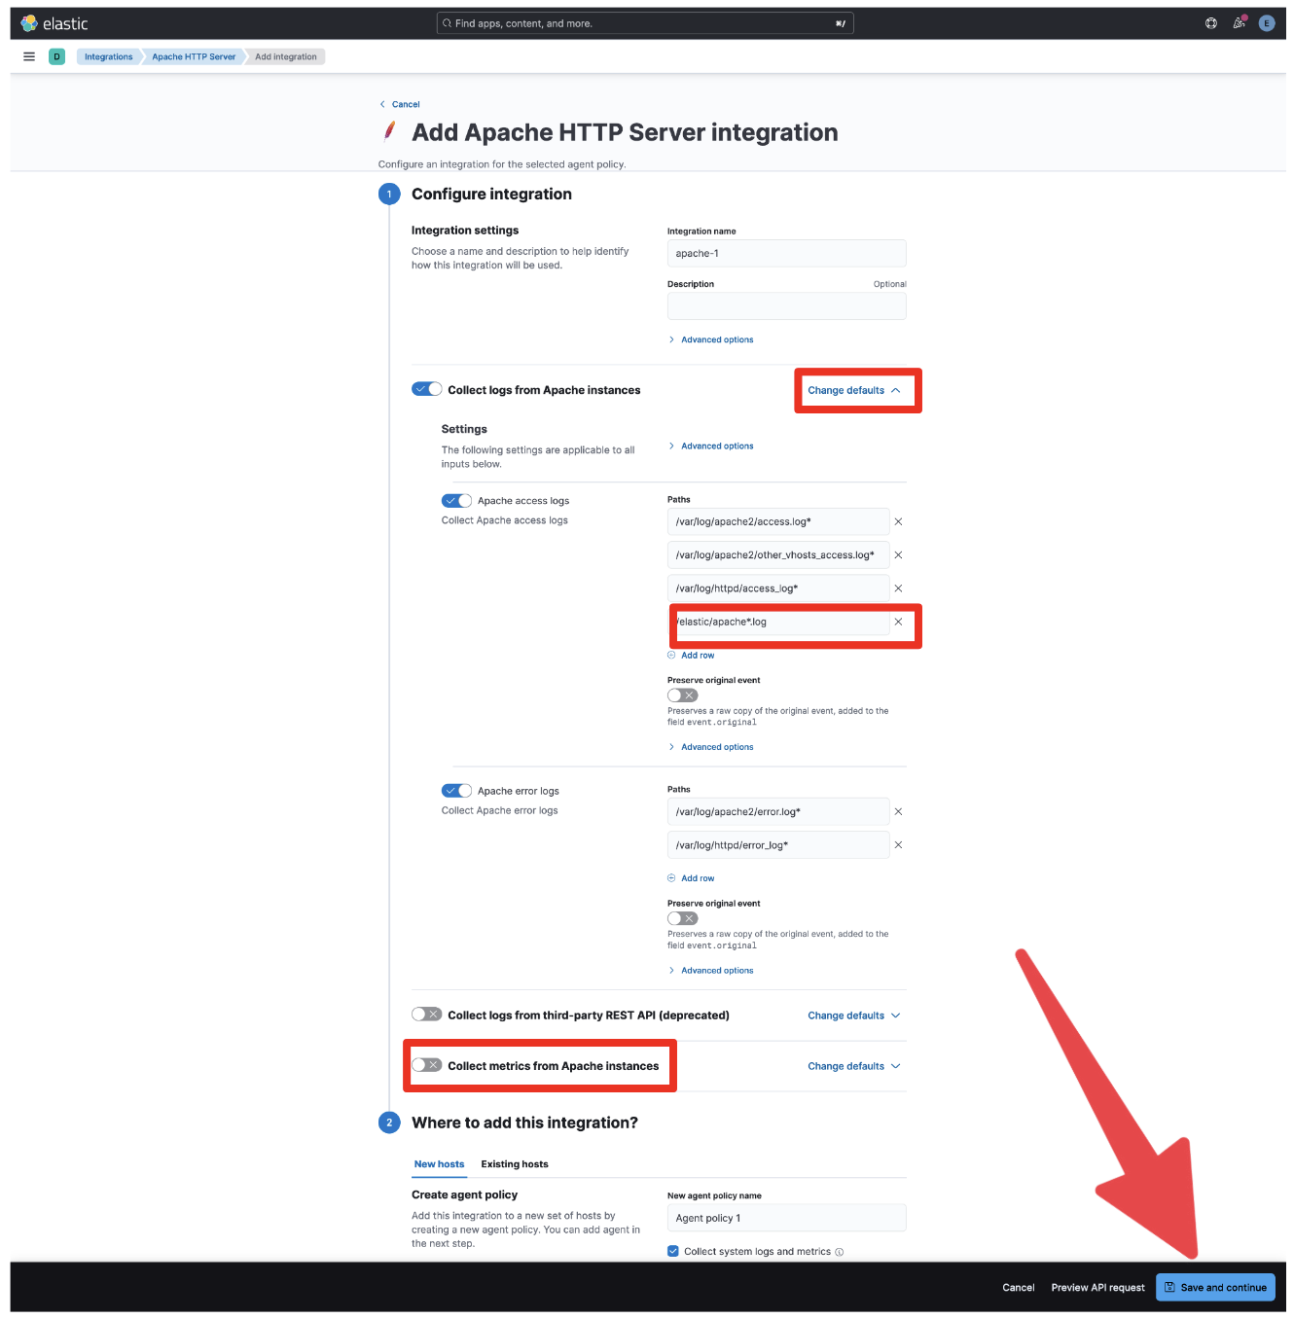Expand Advanced options for Apache access logs
This screenshot has height=1319, width=1294.
coord(711,747)
